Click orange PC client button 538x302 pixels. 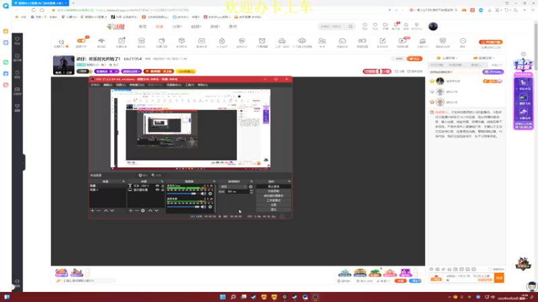coord(491,42)
